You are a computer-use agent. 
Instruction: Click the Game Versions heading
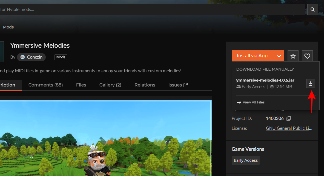(x=248, y=149)
